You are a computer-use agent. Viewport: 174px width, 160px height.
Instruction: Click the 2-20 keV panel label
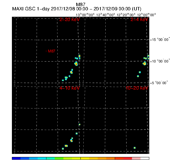70,20
